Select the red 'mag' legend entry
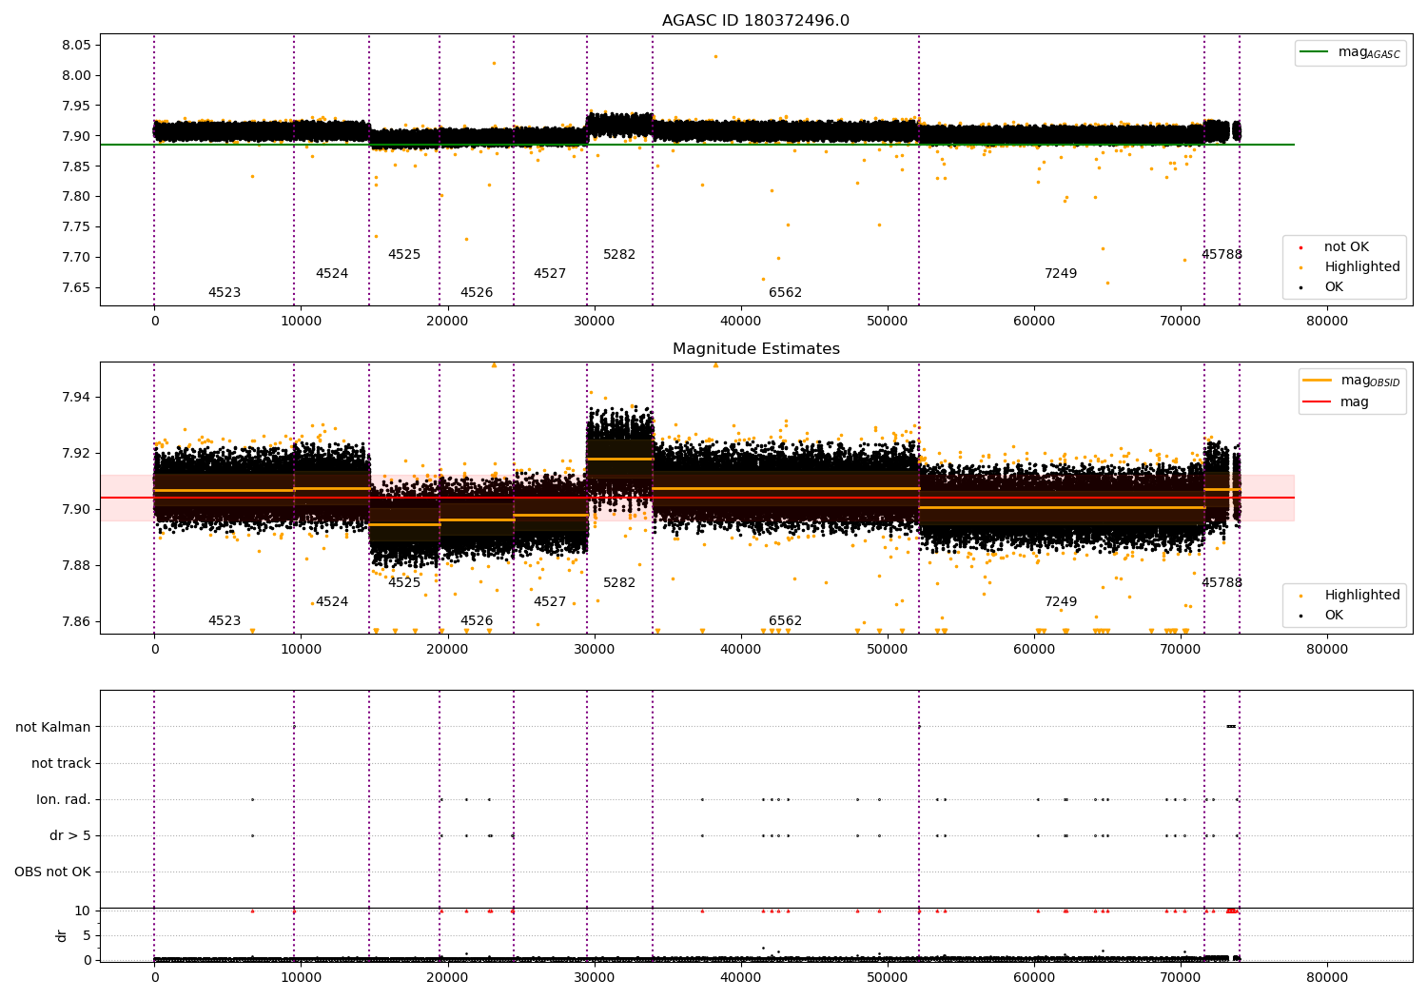 click(x=1336, y=402)
